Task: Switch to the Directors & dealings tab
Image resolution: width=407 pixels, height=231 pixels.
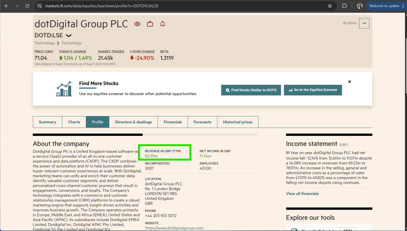Action: pos(133,122)
